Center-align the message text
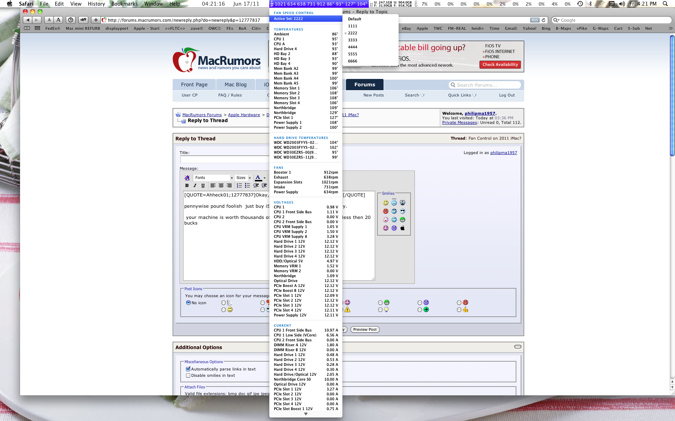675x421 pixels. point(221,186)
